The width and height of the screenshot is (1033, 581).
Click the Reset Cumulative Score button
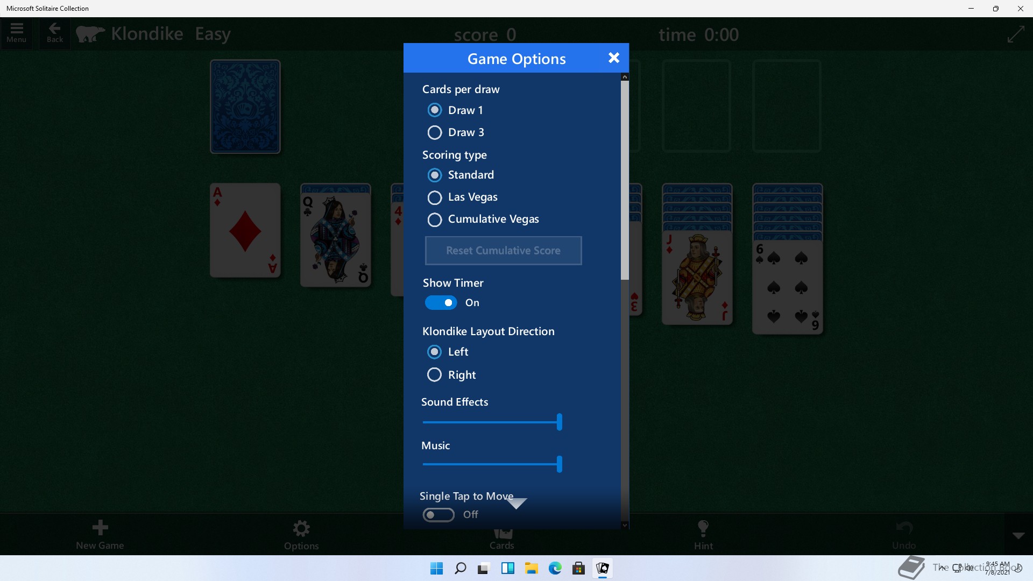[x=503, y=251]
